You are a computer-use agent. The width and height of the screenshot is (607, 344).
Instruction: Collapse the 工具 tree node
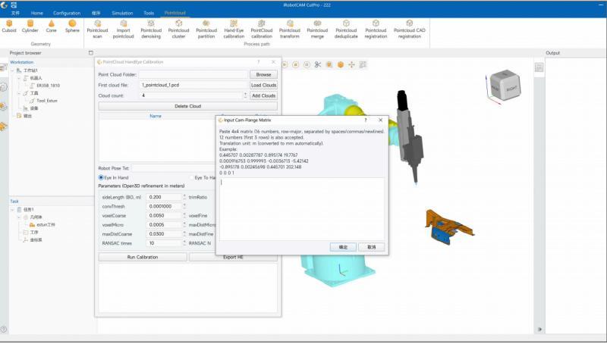pos(18,93)
